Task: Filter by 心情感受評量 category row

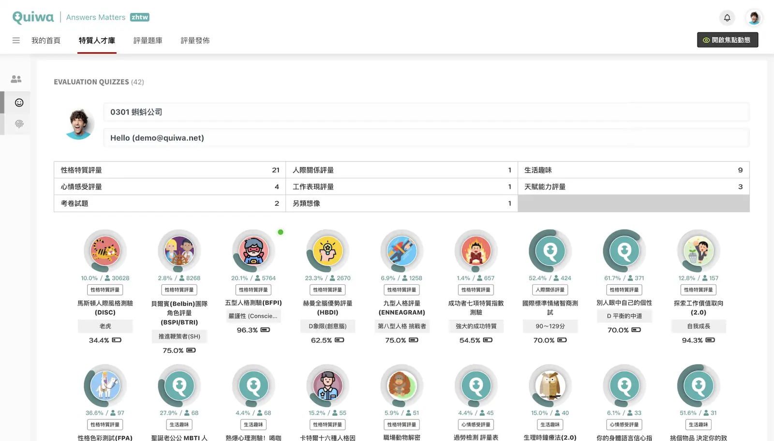Action: (x=170, y=187)
